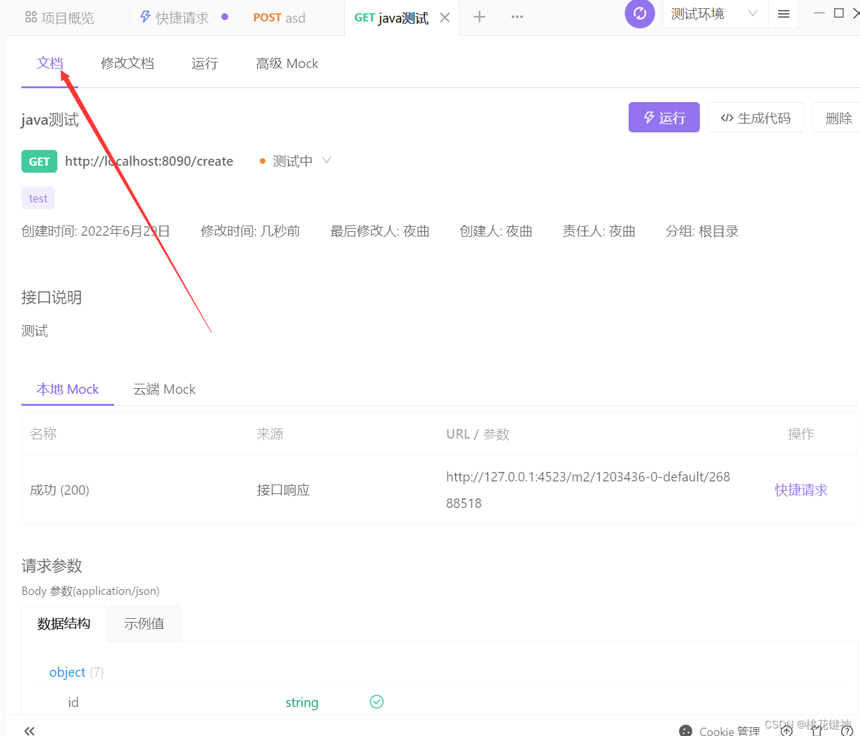This screenshot has height=736, width=860.
Task: Close the GET java测试 tab
Action: click(445, 18)
